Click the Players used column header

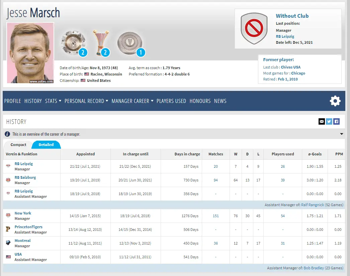283,154
